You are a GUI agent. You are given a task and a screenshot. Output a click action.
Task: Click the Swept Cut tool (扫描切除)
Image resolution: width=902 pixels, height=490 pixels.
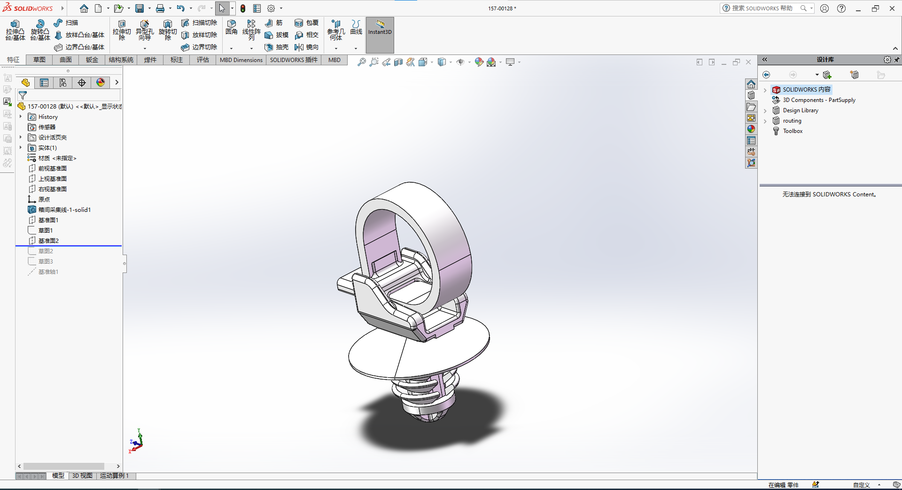point(199,23)
